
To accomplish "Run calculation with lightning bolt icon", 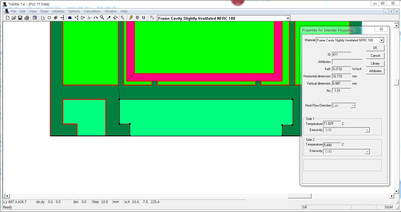I will [x=131, y=18].
